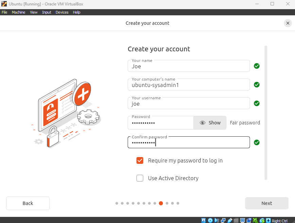Uncheck Require my password to log in
The height and width of the screenshot is (223, 295).
click(140, 160)
